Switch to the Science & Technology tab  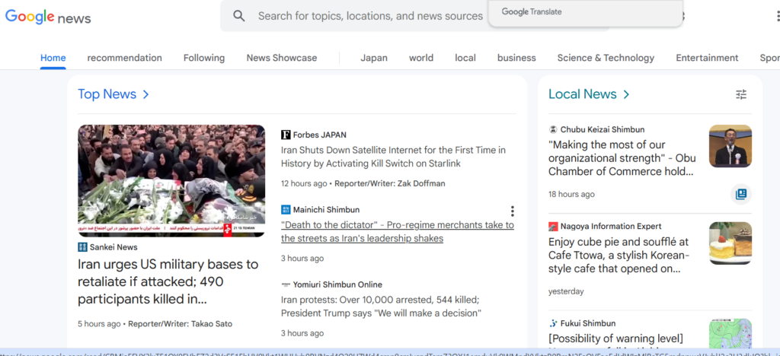[606, 58]
